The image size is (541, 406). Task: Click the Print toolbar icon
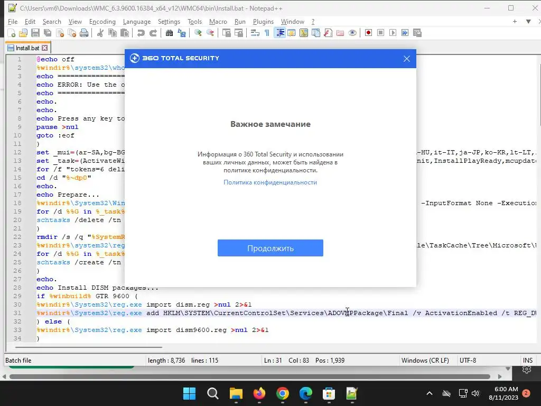(84, 33)
